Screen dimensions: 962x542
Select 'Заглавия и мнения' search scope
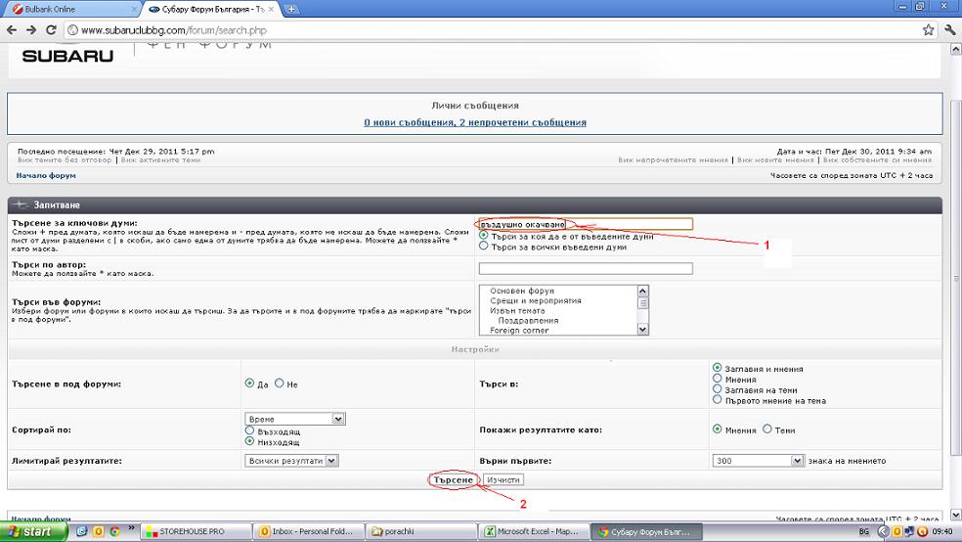click(717, 368)
